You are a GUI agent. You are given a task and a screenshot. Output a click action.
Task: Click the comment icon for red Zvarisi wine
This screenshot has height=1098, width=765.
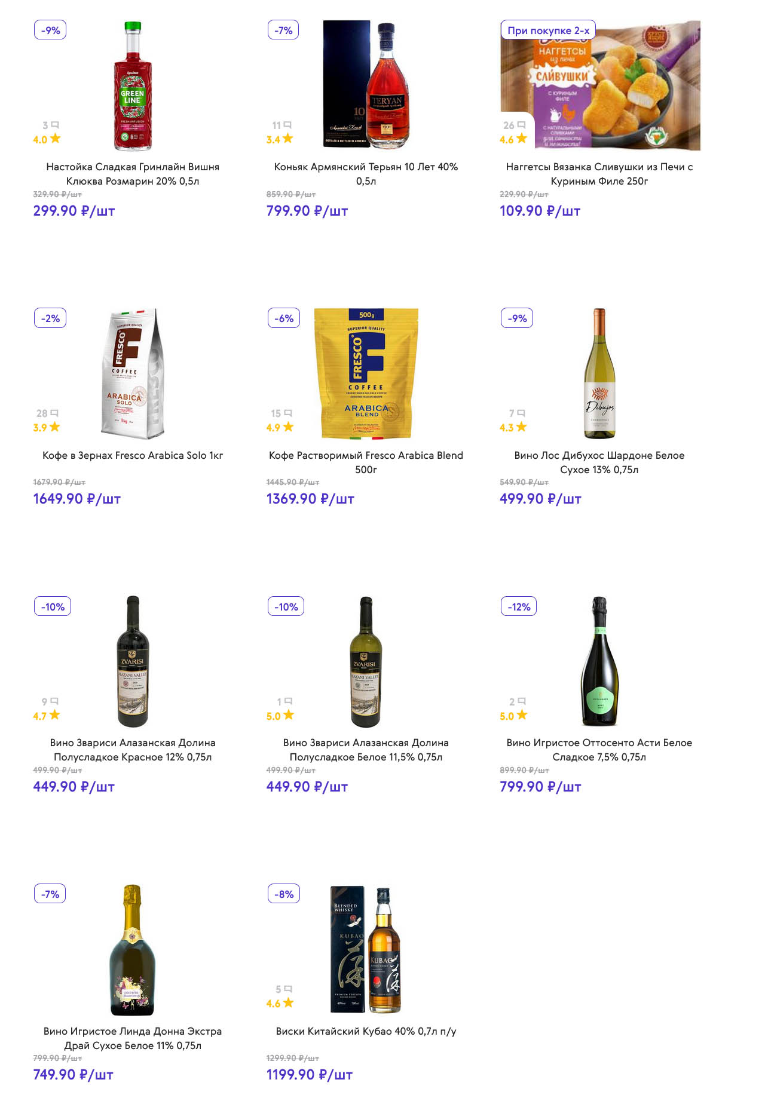[x=54, y=701]
